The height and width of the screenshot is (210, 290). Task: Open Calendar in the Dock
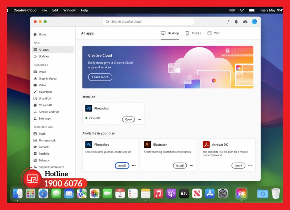pyautogui.click(x=120, y=194)
